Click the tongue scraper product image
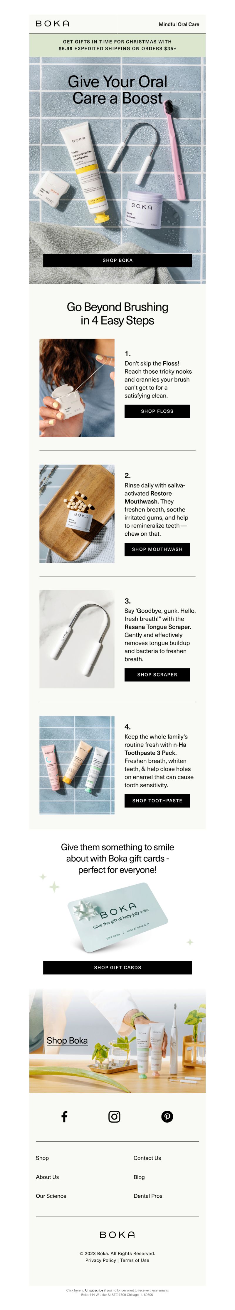235x1310 pixels. (77, 639)
